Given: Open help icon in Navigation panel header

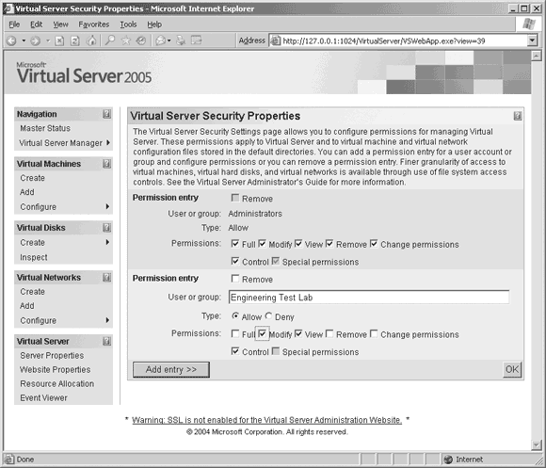Looking at the screenshot, I should [x=107, y=114].
